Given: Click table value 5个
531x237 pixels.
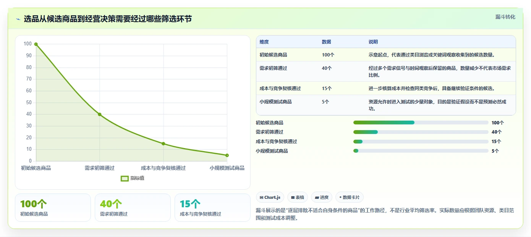Looking at the screenshot, I should click(325, 102).
